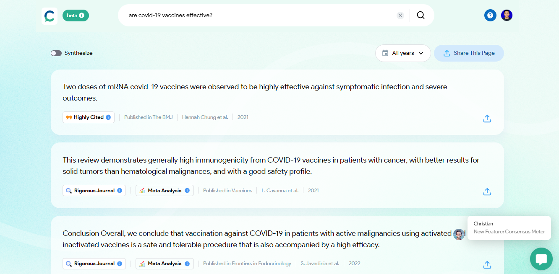559x274 pixels.
Task: Open the help question mark icon
Action: click(490, 16)
